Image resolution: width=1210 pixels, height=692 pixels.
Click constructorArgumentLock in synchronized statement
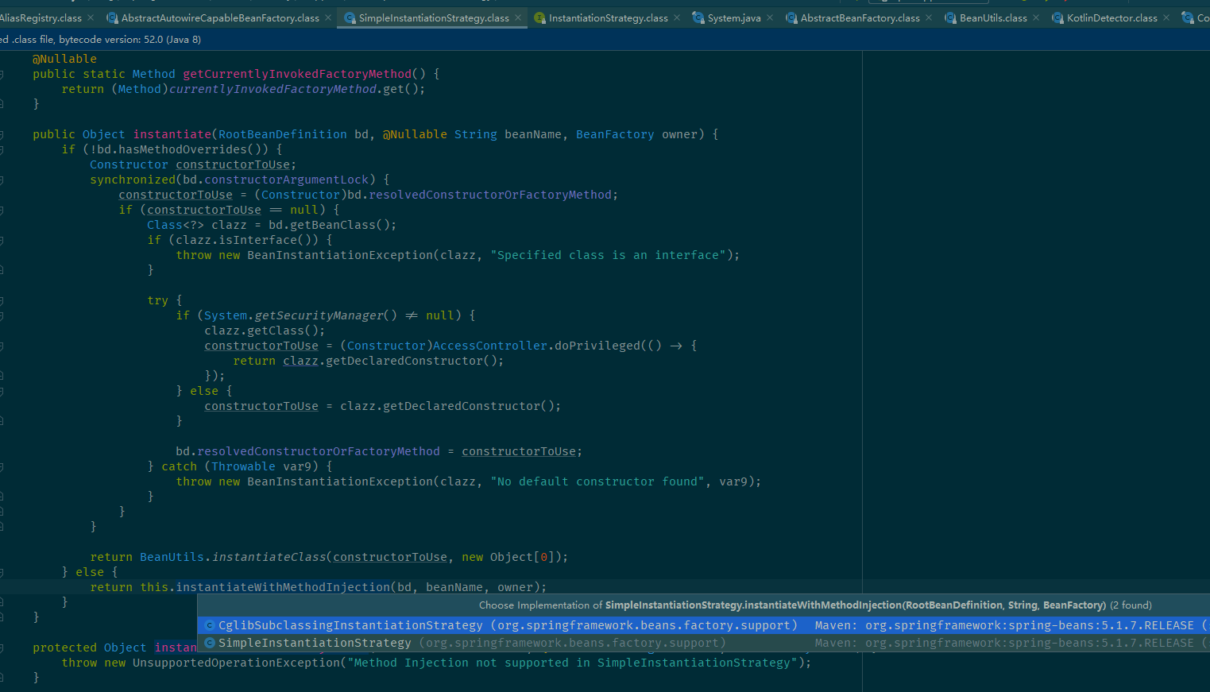[x=287, y=180]
